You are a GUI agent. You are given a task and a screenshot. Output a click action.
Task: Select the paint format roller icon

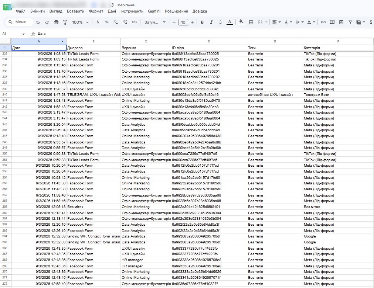point(65,22)
